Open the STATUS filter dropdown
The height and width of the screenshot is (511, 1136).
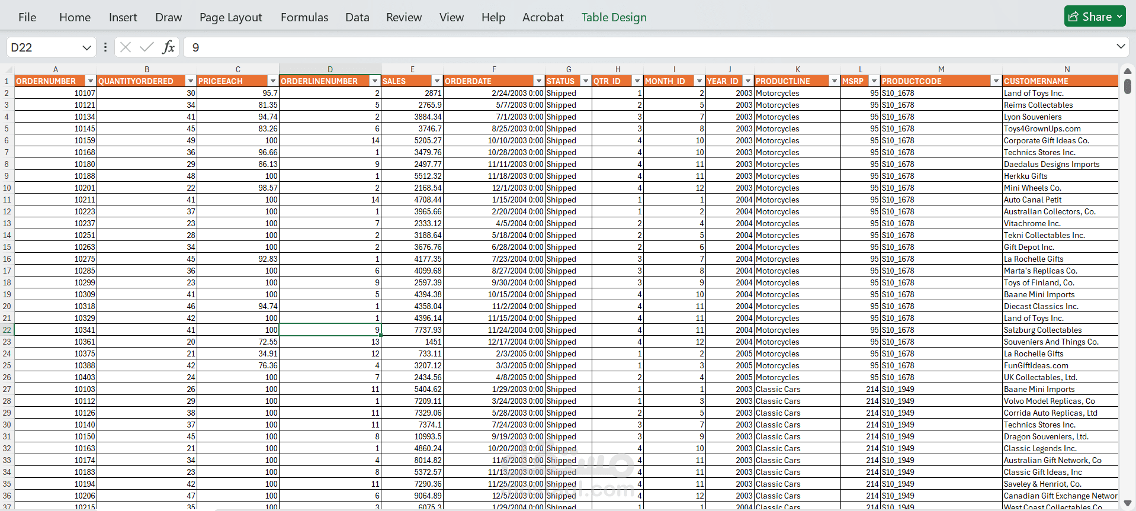[x=585, y=81]
